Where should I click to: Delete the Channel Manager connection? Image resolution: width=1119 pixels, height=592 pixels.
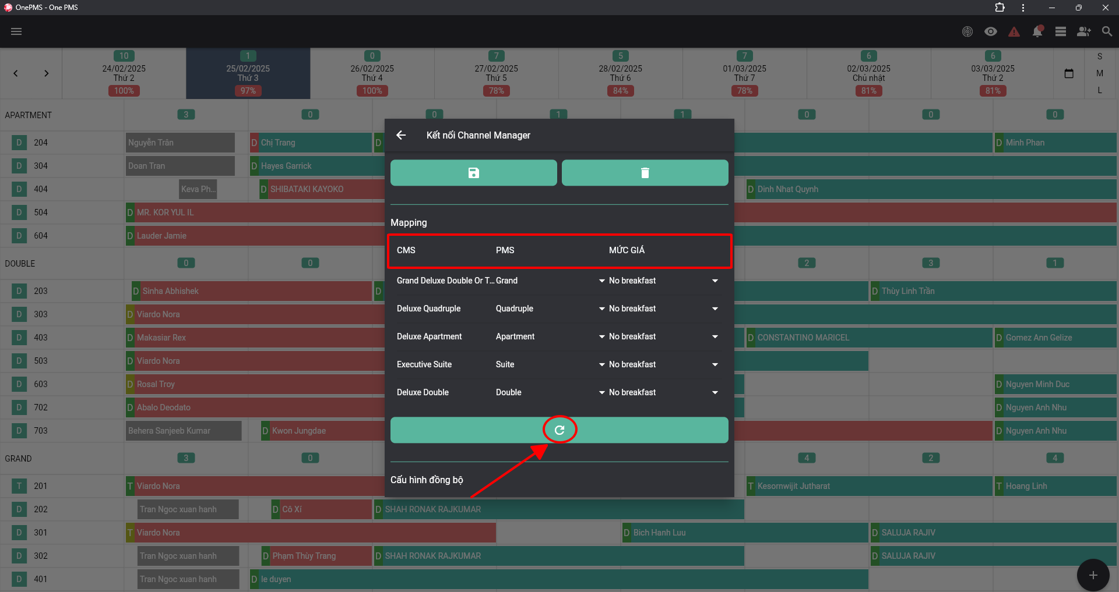pyautogui.click(x=645, y=173)
